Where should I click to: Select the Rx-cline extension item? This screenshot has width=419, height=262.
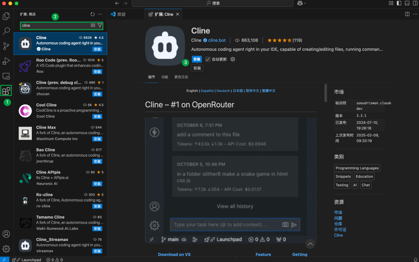(61, 200)
